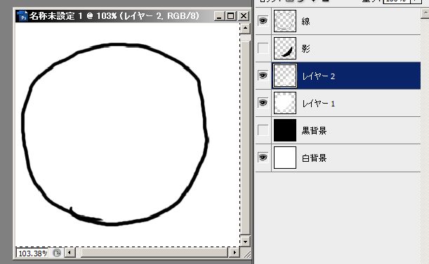Toggle visibility of レイヤー 2
Image resolution: width=429 pixels, height=264 pixels.
point(263,76)
